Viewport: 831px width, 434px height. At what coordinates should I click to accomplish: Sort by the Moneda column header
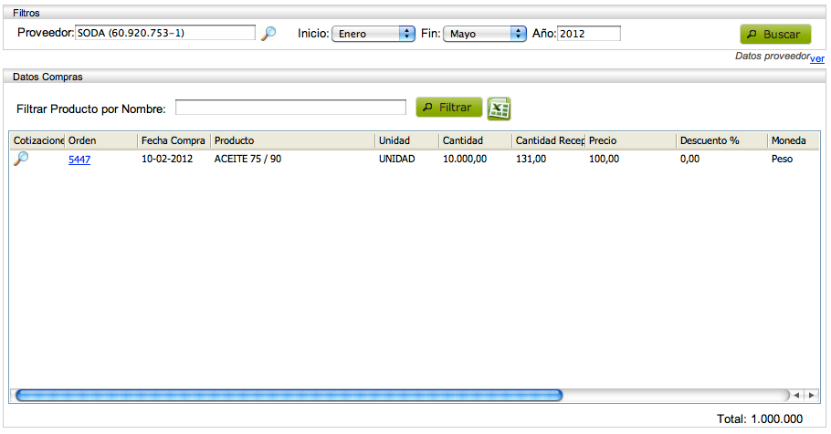coord(794,140)
